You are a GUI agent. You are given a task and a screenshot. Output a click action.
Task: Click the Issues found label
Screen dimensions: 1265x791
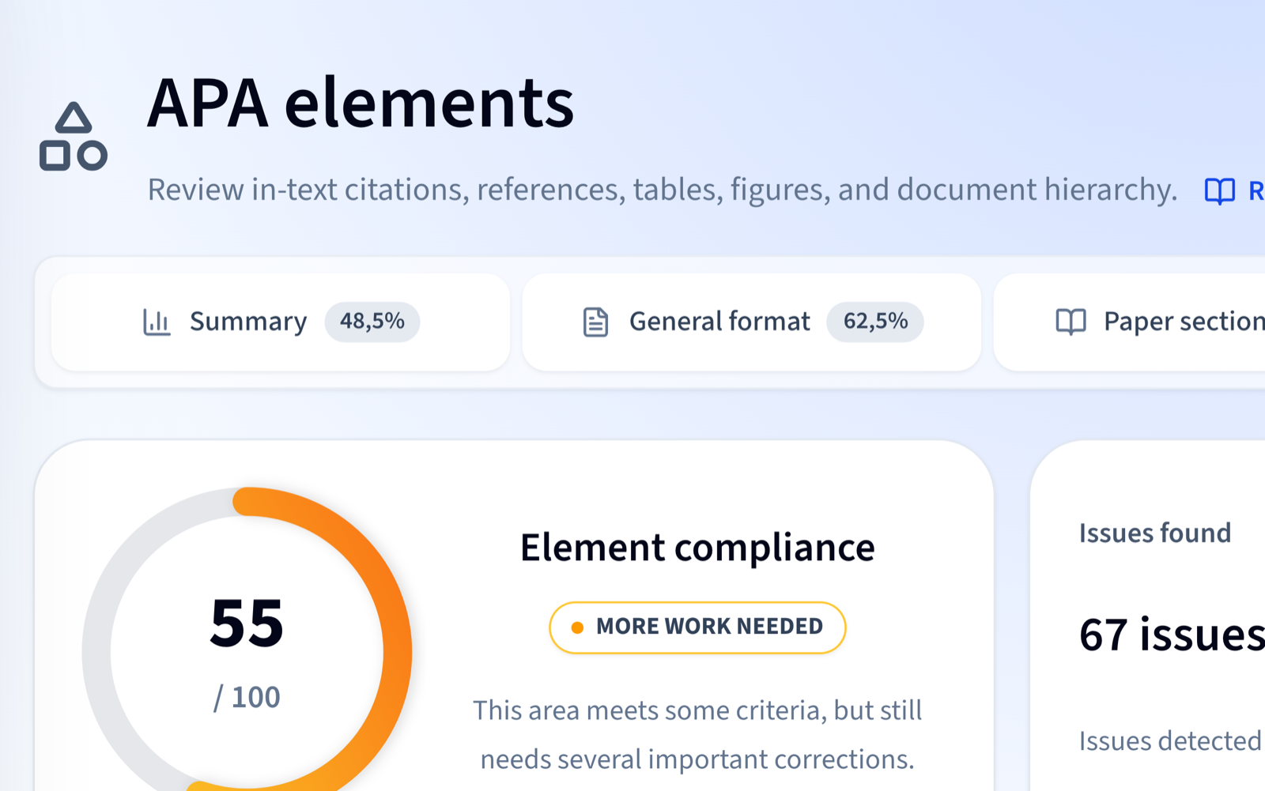click(x=1155, y=533)
